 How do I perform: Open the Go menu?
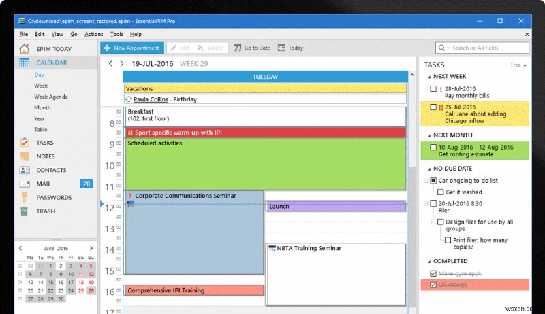[74, 34]
